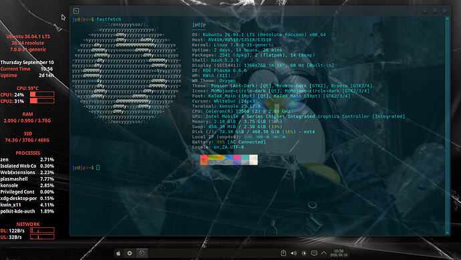Click the 'WebExtensions' process row
Image resolution: width=461 pixels, height=260 pixels.
[27, 173]
